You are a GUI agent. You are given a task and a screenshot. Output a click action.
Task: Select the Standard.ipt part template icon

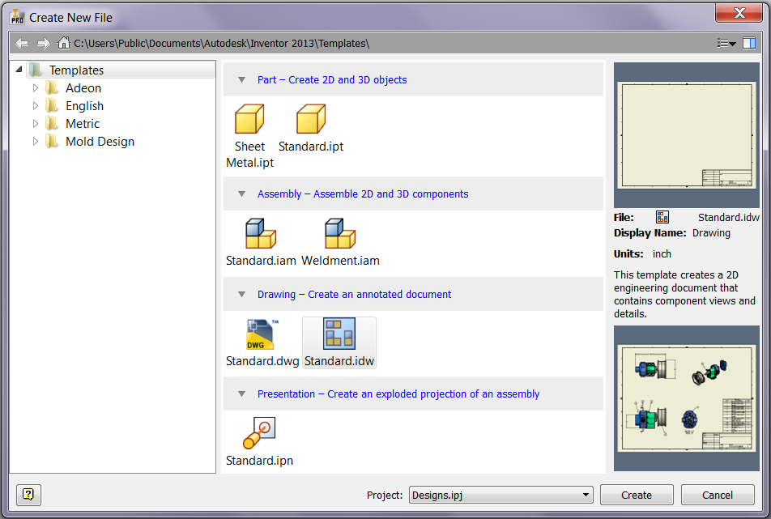click(311, 119)
